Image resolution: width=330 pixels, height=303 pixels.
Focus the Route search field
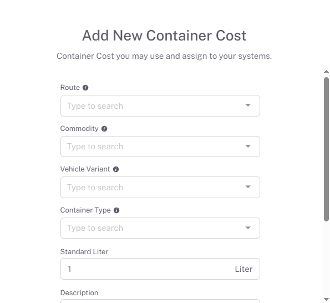[x=160, y=105]
